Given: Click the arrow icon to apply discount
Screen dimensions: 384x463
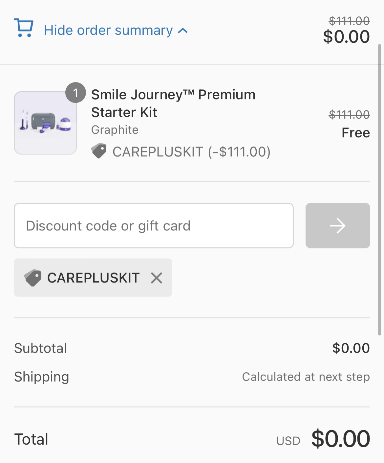Looking at the screenshot, I should (x=338, y=225).
